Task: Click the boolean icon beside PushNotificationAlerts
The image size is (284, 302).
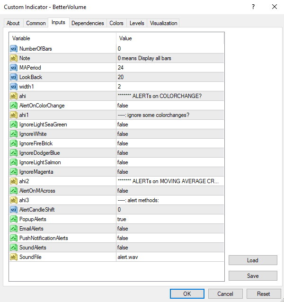Action: click(x=14, y=238)
